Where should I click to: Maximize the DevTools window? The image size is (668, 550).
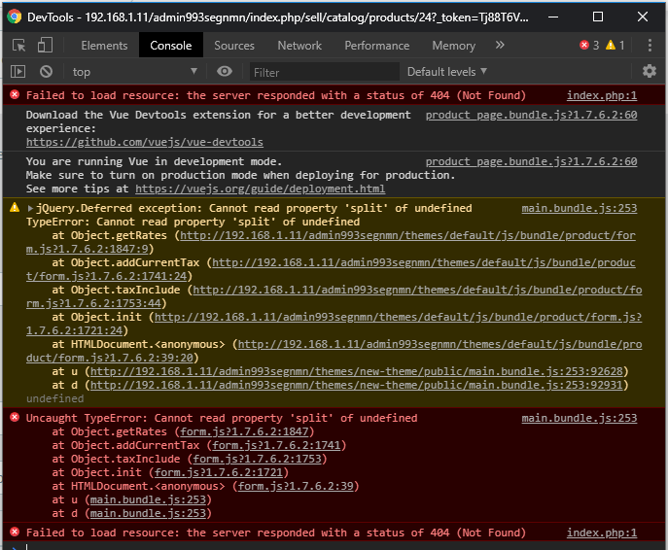pyautogui.click(x=598, y=17)
